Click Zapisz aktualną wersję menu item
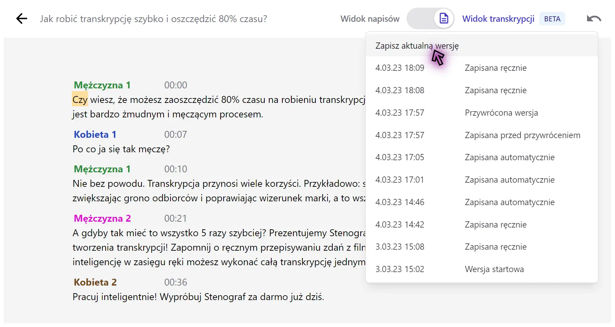 (x=482, y=46)
